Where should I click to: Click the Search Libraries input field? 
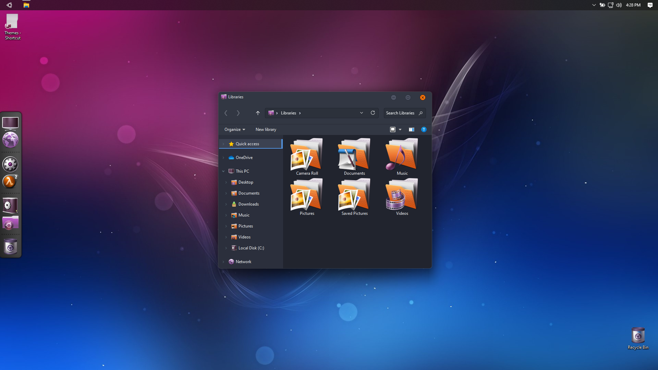pos(400,113)
